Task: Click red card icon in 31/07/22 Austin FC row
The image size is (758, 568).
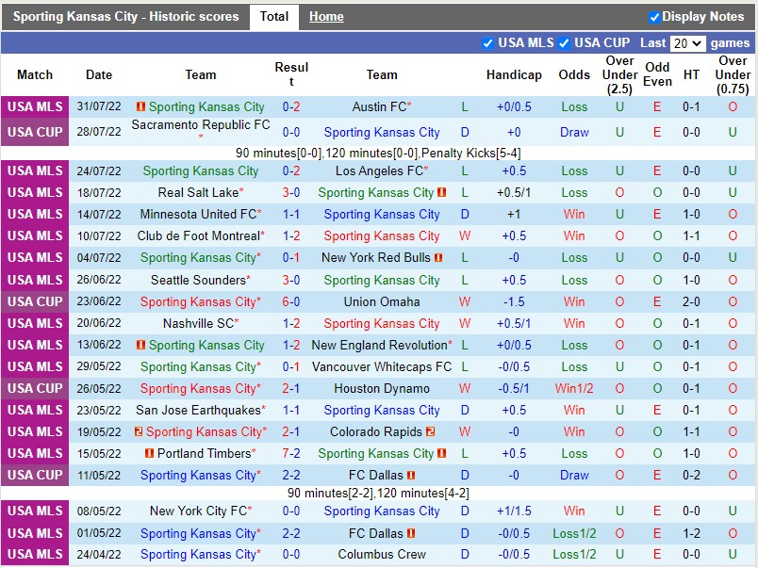Action: click(x=140, y=107)
